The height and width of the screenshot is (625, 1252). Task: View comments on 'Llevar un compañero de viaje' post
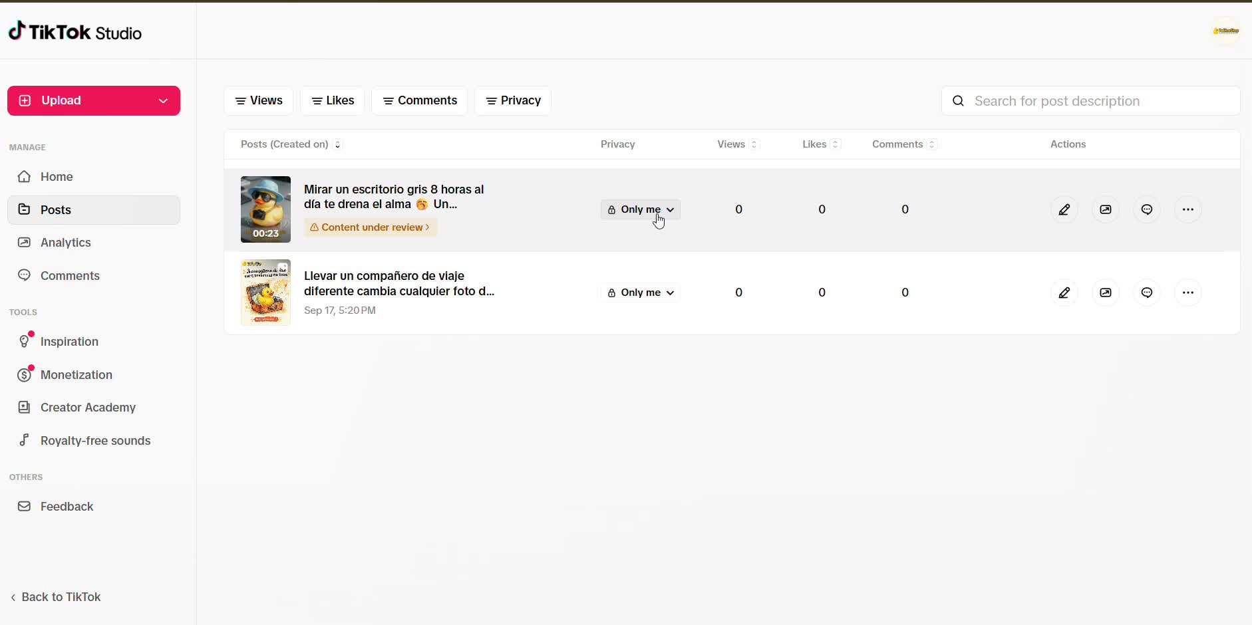1147,293
